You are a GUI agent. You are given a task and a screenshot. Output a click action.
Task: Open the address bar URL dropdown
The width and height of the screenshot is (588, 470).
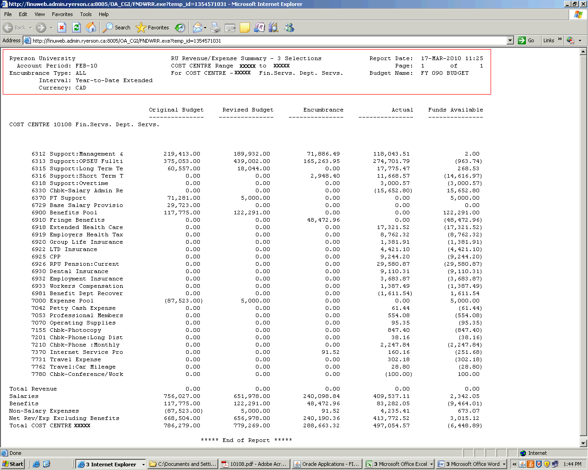pos(510,40)
